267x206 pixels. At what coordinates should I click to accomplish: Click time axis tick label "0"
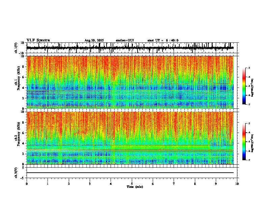[x=27, y=184]
